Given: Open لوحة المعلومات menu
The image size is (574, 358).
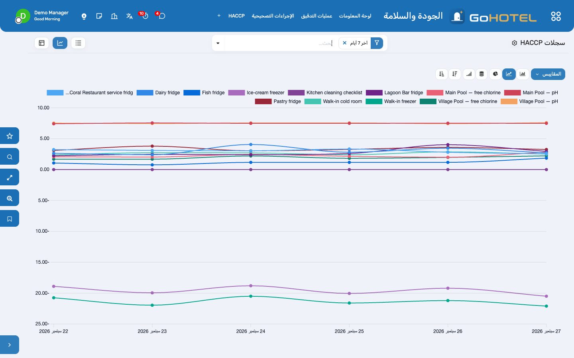Looking at the screenshot, I should point(355,16).
